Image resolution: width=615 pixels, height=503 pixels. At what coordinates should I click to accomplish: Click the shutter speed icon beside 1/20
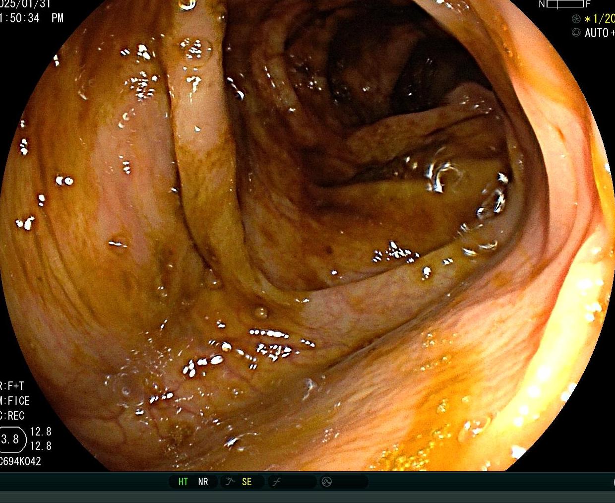point(576,19)
